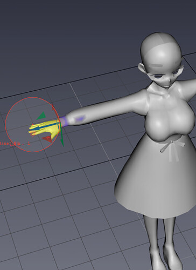The image size is (196, 270).
Task: Click the small red arrow on the ring edge
Action: click(53, 107)
